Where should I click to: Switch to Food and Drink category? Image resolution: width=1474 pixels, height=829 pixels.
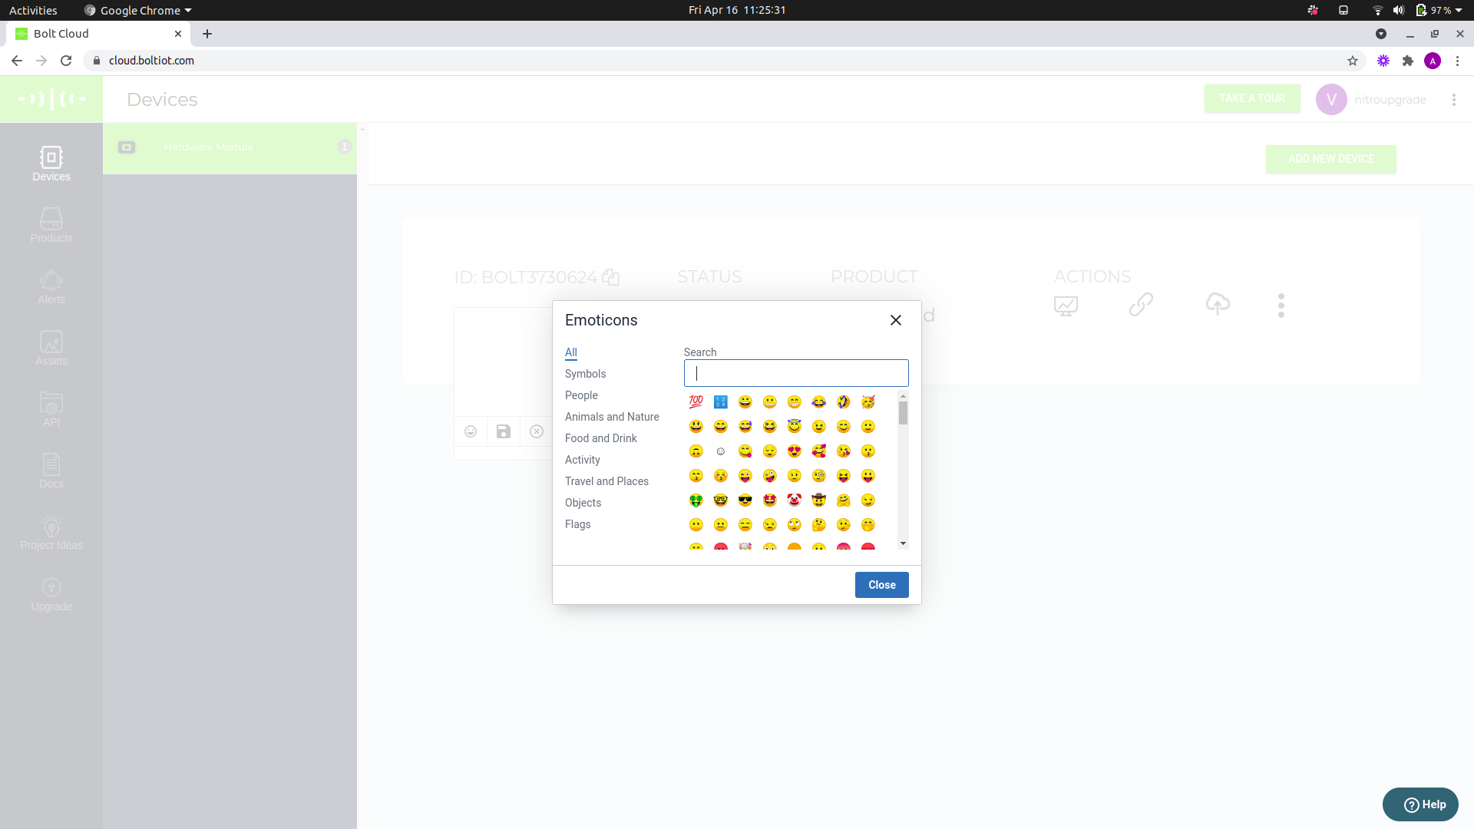[600, 438]
